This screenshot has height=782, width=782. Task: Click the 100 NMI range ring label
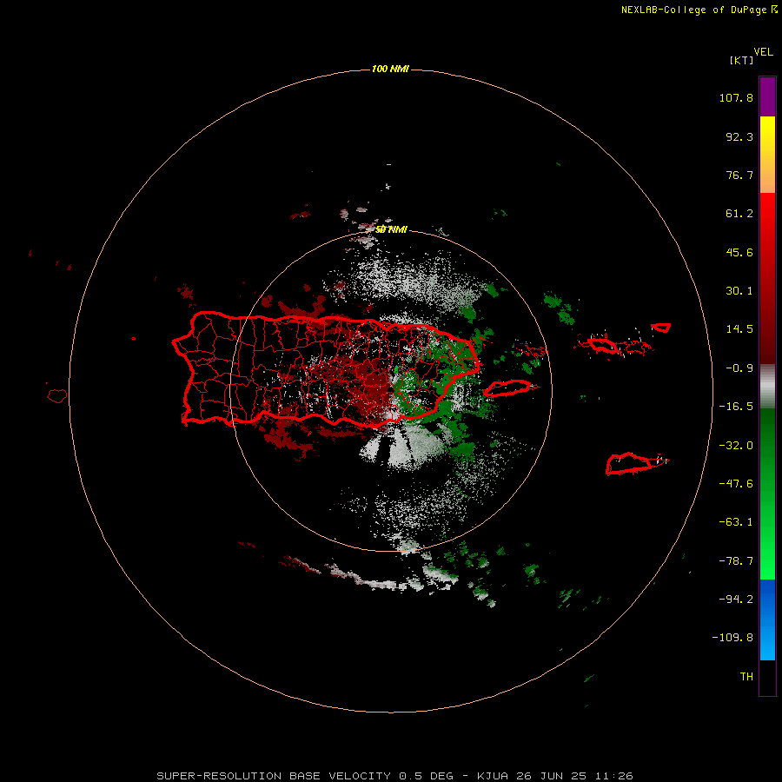(x=390, y=69)
